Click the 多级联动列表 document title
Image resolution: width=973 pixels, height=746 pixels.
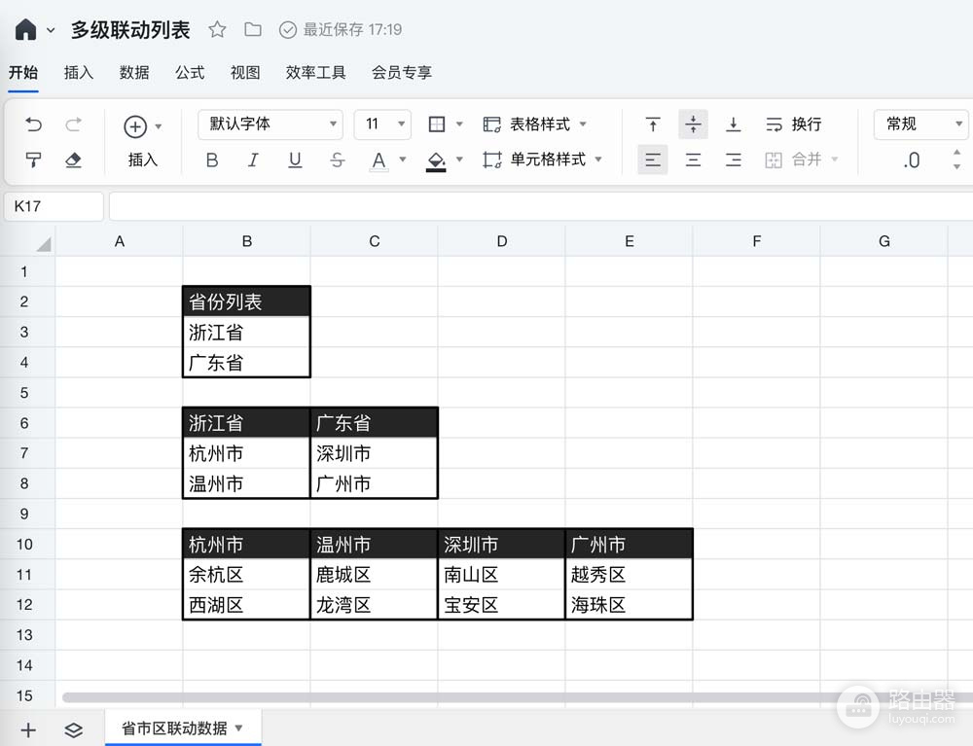pyautogui.click(x=130, y=30)
